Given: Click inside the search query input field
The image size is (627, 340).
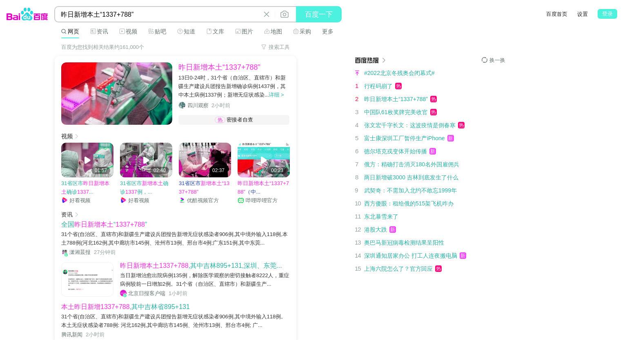Looking at the screenshot, I should [159, 14].
